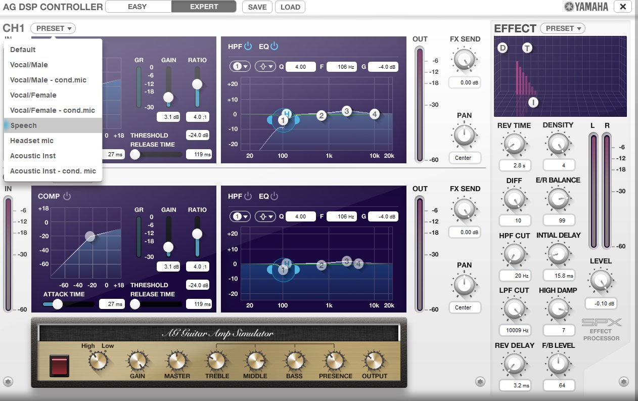Click CH1 EQ node 2
This screenshot has height=401, width=638.
tap(321, 115)
